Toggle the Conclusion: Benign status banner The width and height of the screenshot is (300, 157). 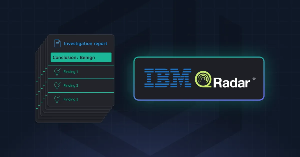[x=81, y=57]
